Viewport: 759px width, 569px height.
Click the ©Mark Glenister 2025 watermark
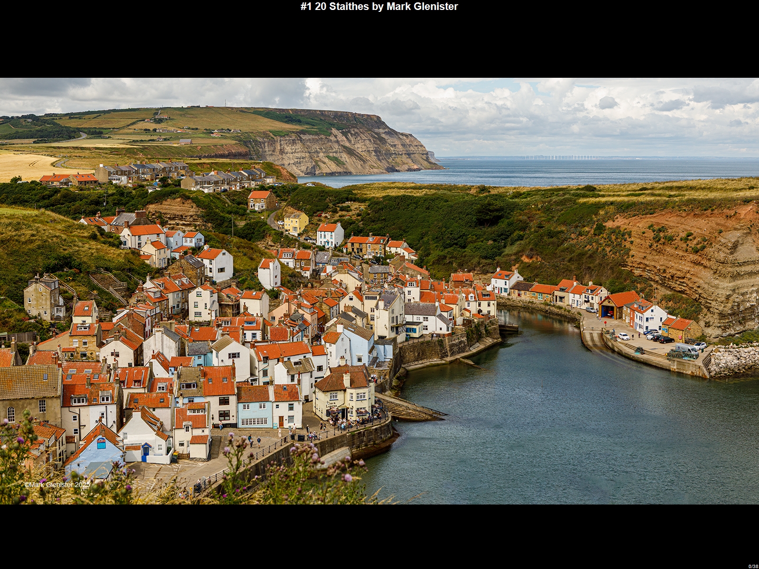[57, 485]
